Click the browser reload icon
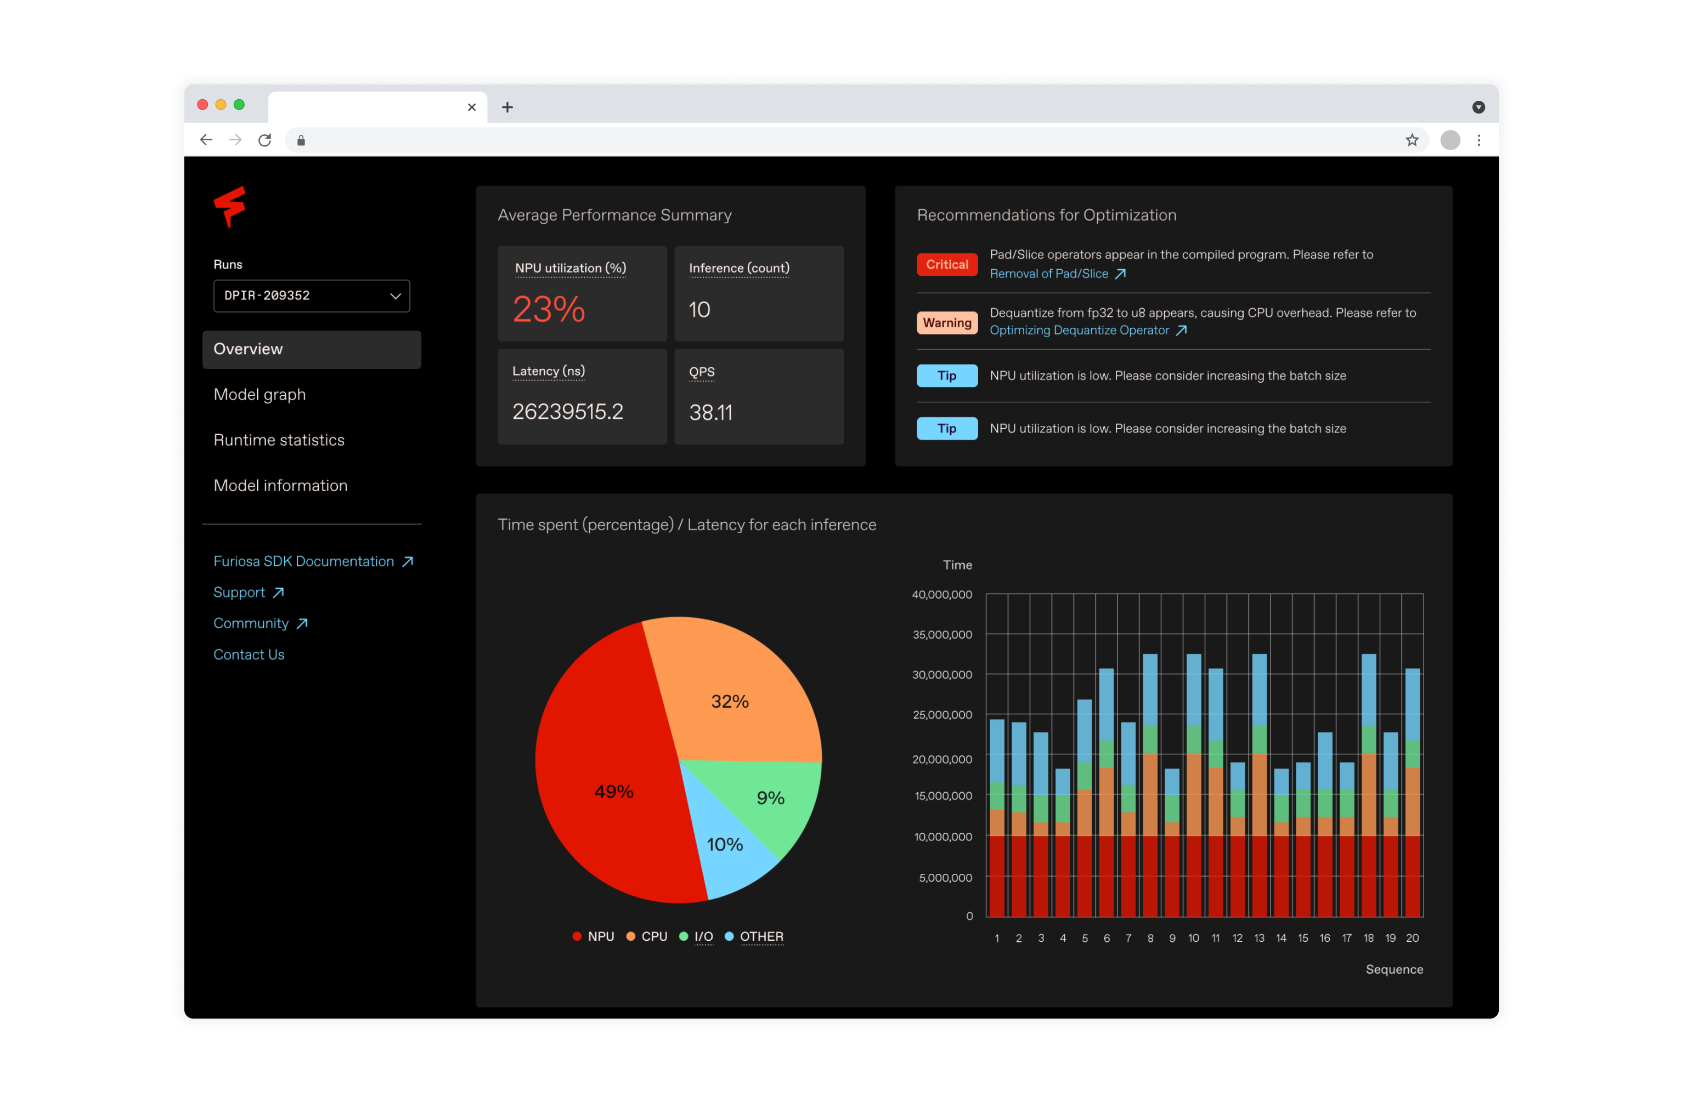Viewport: 1682px width, 1103px height. 264,140
